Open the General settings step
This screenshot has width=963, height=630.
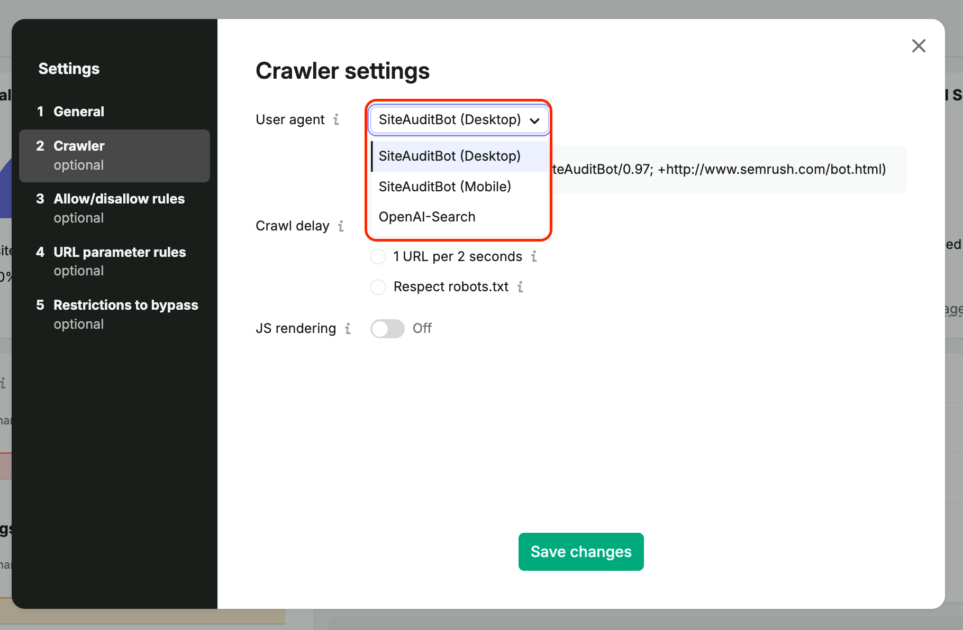(114, 112)
